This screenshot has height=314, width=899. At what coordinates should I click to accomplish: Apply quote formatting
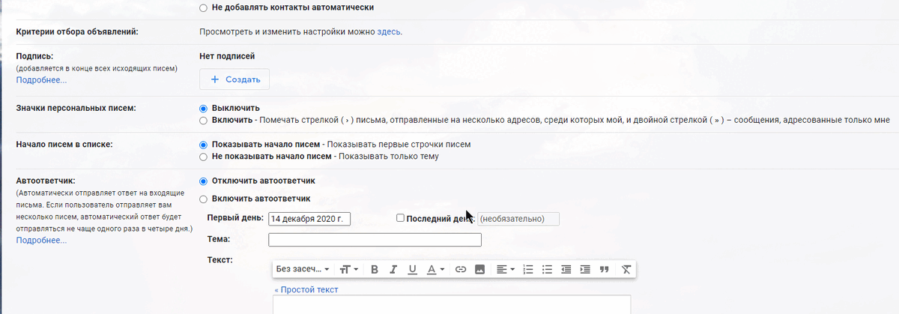click(x=605, y=269)
